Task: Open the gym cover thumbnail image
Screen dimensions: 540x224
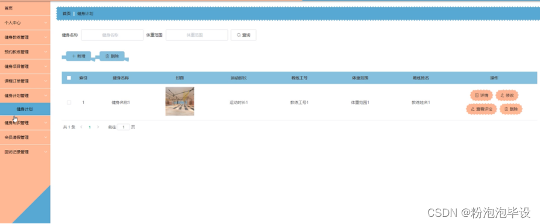Action: pos(180,101)
